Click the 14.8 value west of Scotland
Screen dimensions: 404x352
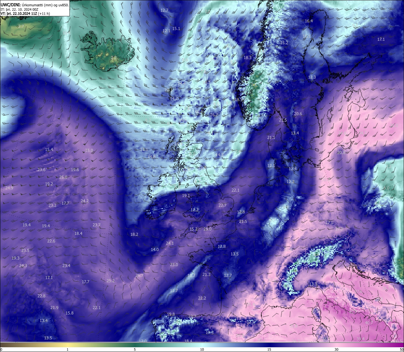pos(151,157)
